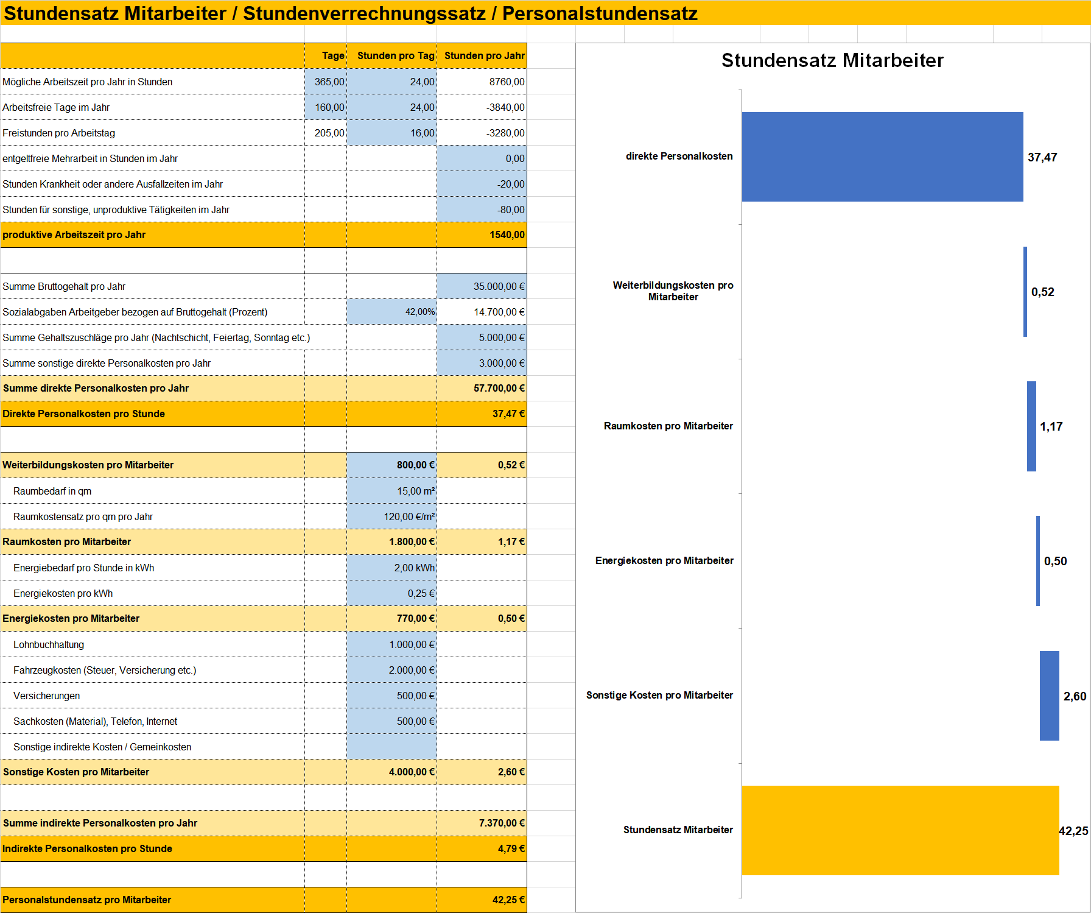The width and height of the screenshot is (1091, 913).
Task: Click the Sozialabgaben 42,00% cell
Action: click(x=391, y=312)
